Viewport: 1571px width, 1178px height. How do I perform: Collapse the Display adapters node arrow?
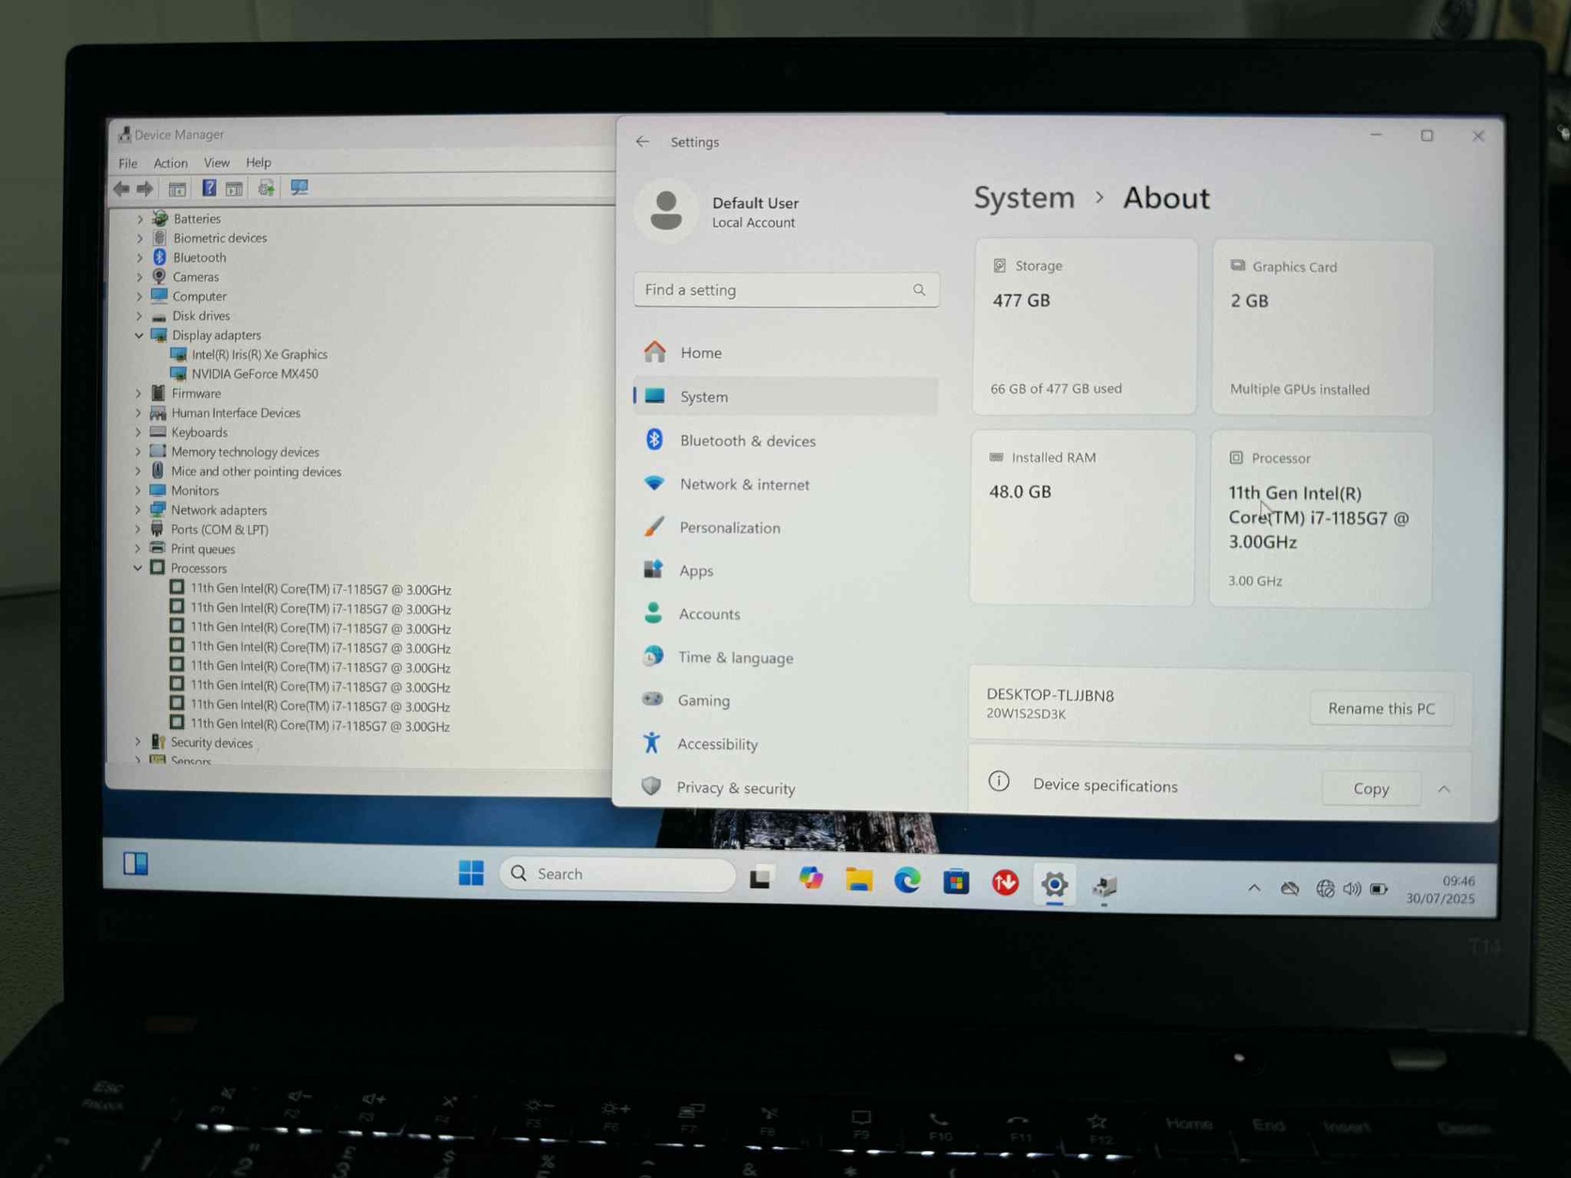(x=139, y=335)
